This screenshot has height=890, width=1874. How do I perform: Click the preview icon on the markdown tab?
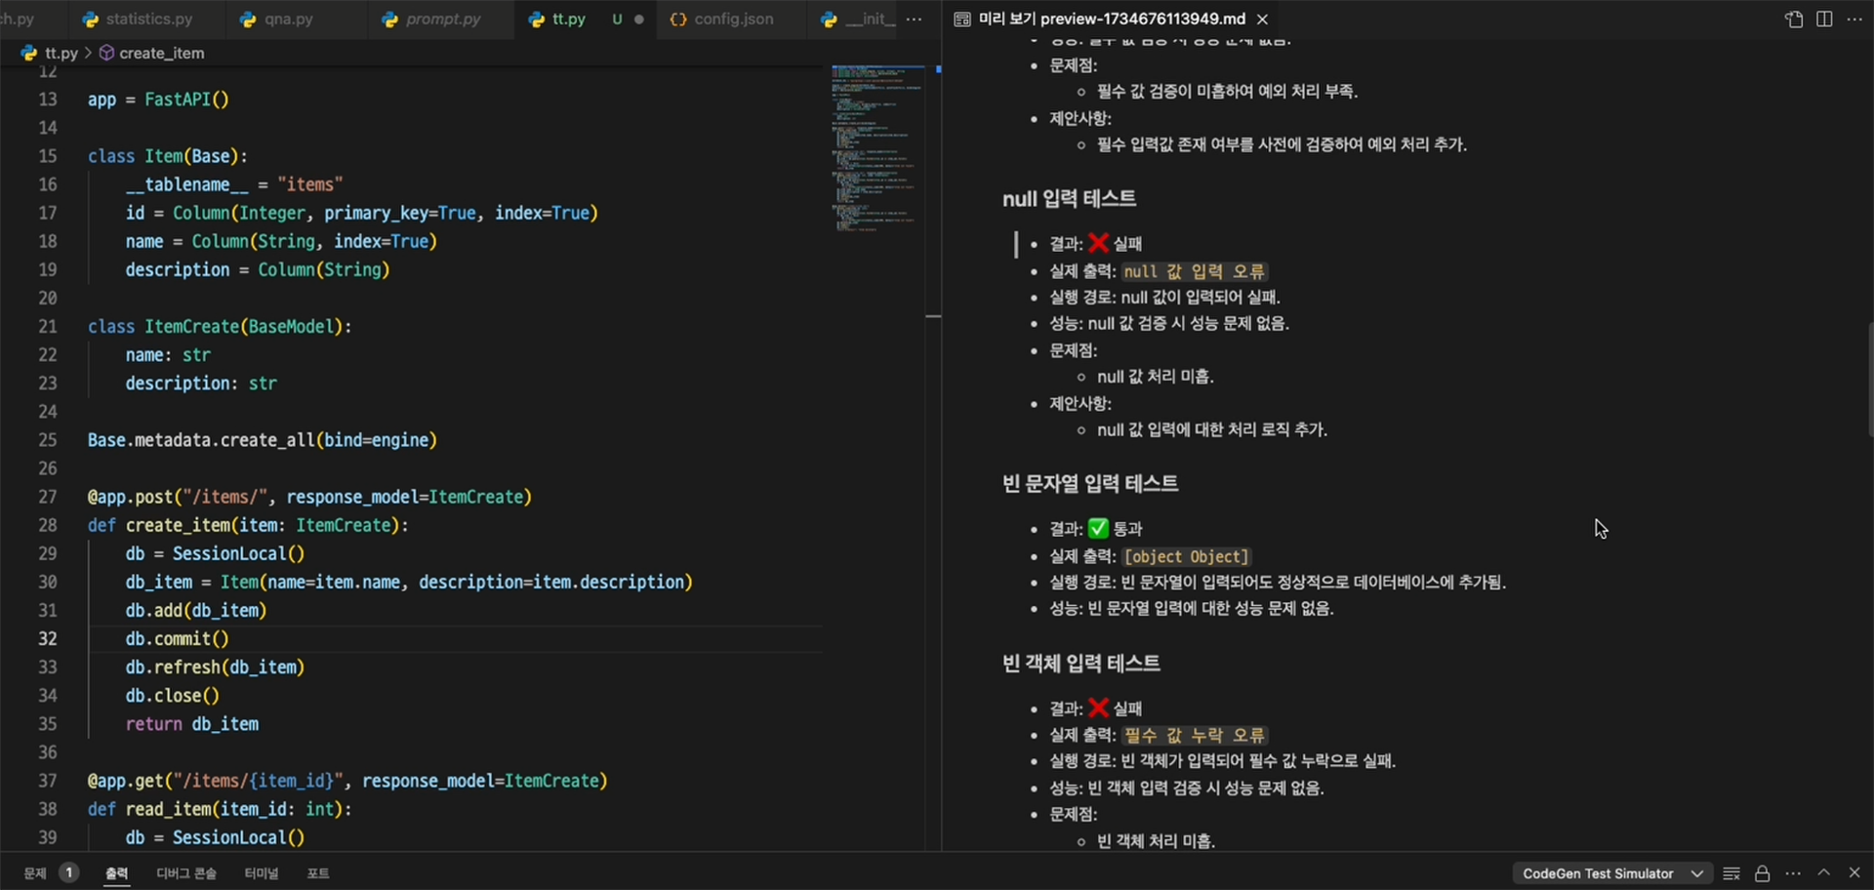pyautogui.click(x=962, y=19)
